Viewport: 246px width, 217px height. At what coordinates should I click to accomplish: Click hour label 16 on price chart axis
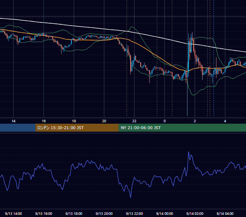click(x=44, y=121)
